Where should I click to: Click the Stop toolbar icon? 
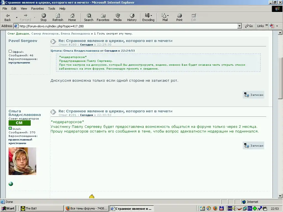coord(43,17)
